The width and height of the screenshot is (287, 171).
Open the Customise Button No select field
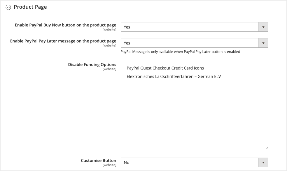click(x=190, y=163)
